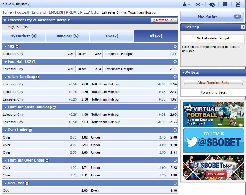
Task: Refresh the Asian Handicap odds
Action: [x=175, y=77]
